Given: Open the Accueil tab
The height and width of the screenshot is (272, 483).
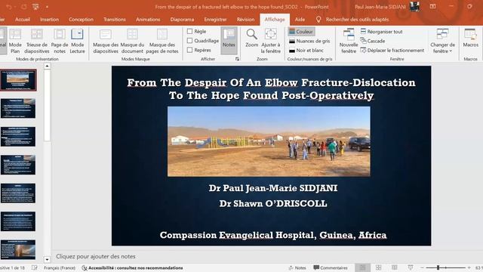Looking at the screenshot, I should tap(23, 20).
